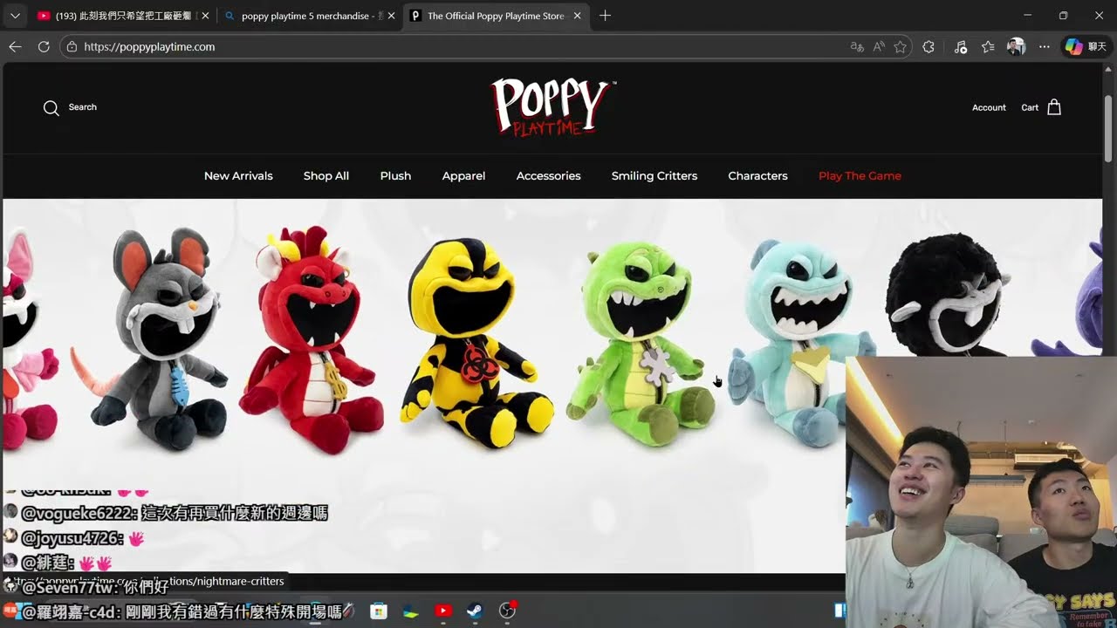Close the poppy playtime 5 merchandise tab

pyautogui.click(x=391, y=16)
